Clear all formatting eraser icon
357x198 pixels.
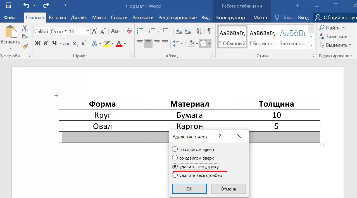point(129,31)
